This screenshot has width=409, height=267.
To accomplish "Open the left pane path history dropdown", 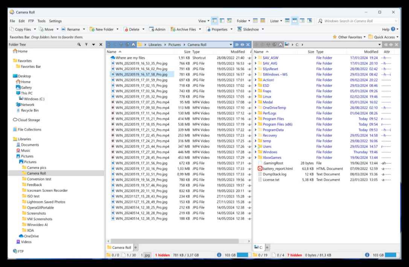I will point(231,45).
